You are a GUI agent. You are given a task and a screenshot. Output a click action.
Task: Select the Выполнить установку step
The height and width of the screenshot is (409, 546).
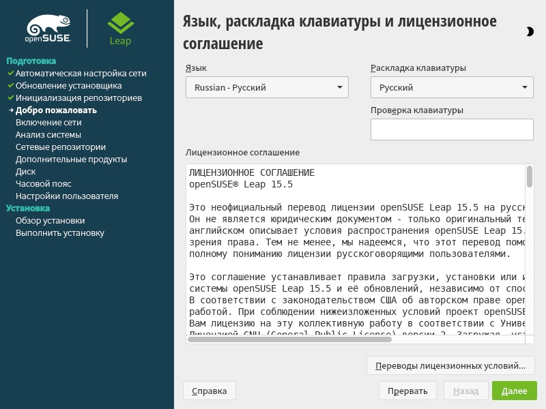tap(60, 233)
